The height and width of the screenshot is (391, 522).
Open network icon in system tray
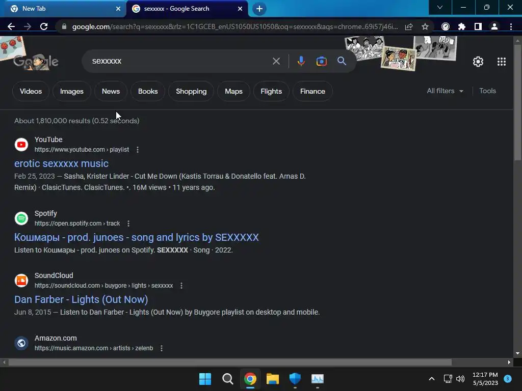pos(448,379)
